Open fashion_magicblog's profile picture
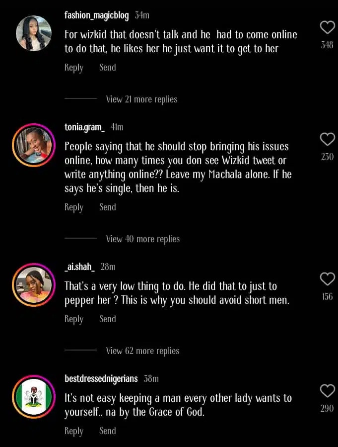The width and height of the screenshot is (338, 447). pos(34,33)
